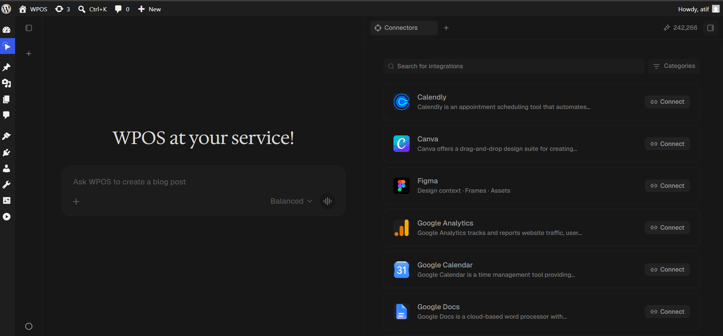The height and width of the screenshot is (336, 723).
Task: Open Posts via the pushpin icon
Action: pos(6,67)
